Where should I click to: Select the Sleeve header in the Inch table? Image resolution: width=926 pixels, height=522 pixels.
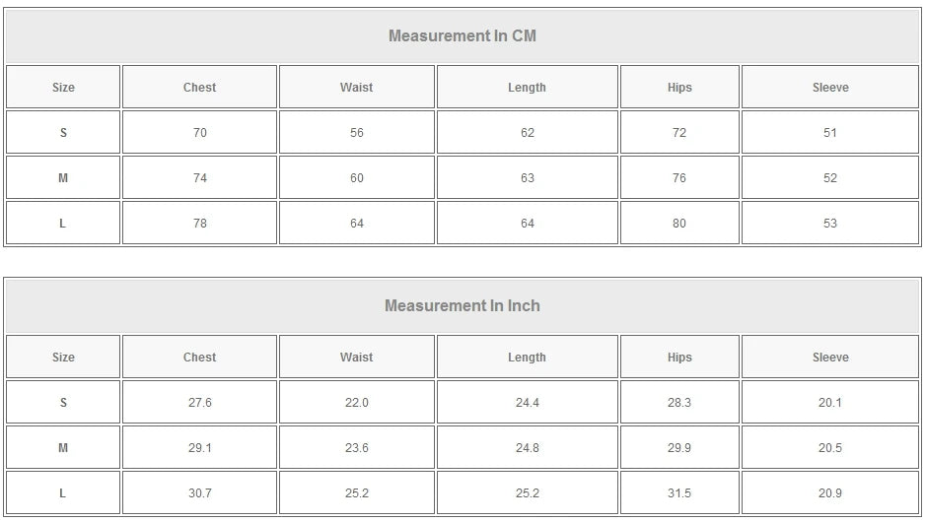coord(830,358)
